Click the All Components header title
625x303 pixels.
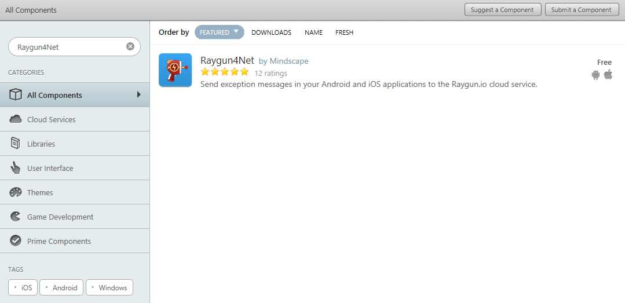pyautogui.click(x=31, y=10)
